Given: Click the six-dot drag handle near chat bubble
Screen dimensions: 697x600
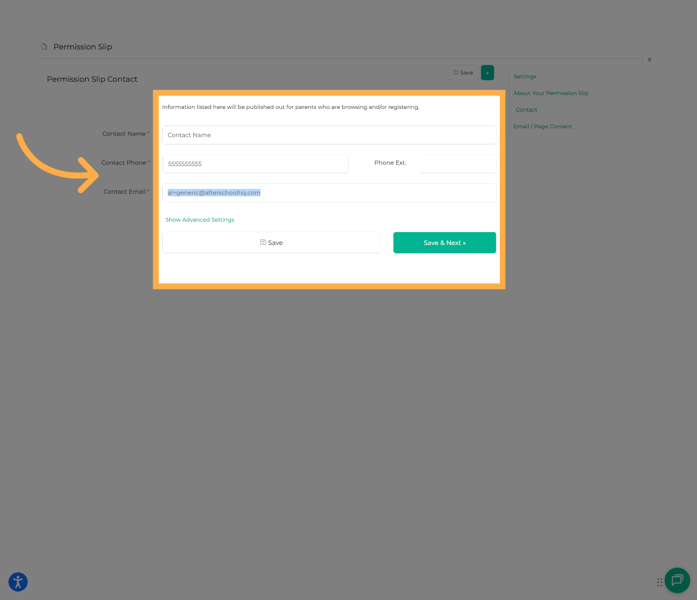Looking at the screenshot, I should 660,582.
